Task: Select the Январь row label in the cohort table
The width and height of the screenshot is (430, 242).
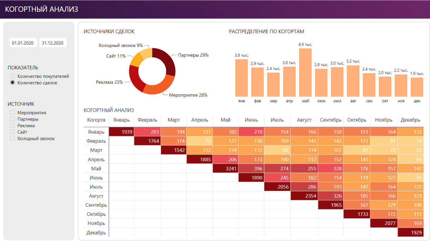Action: click(96, 132)
